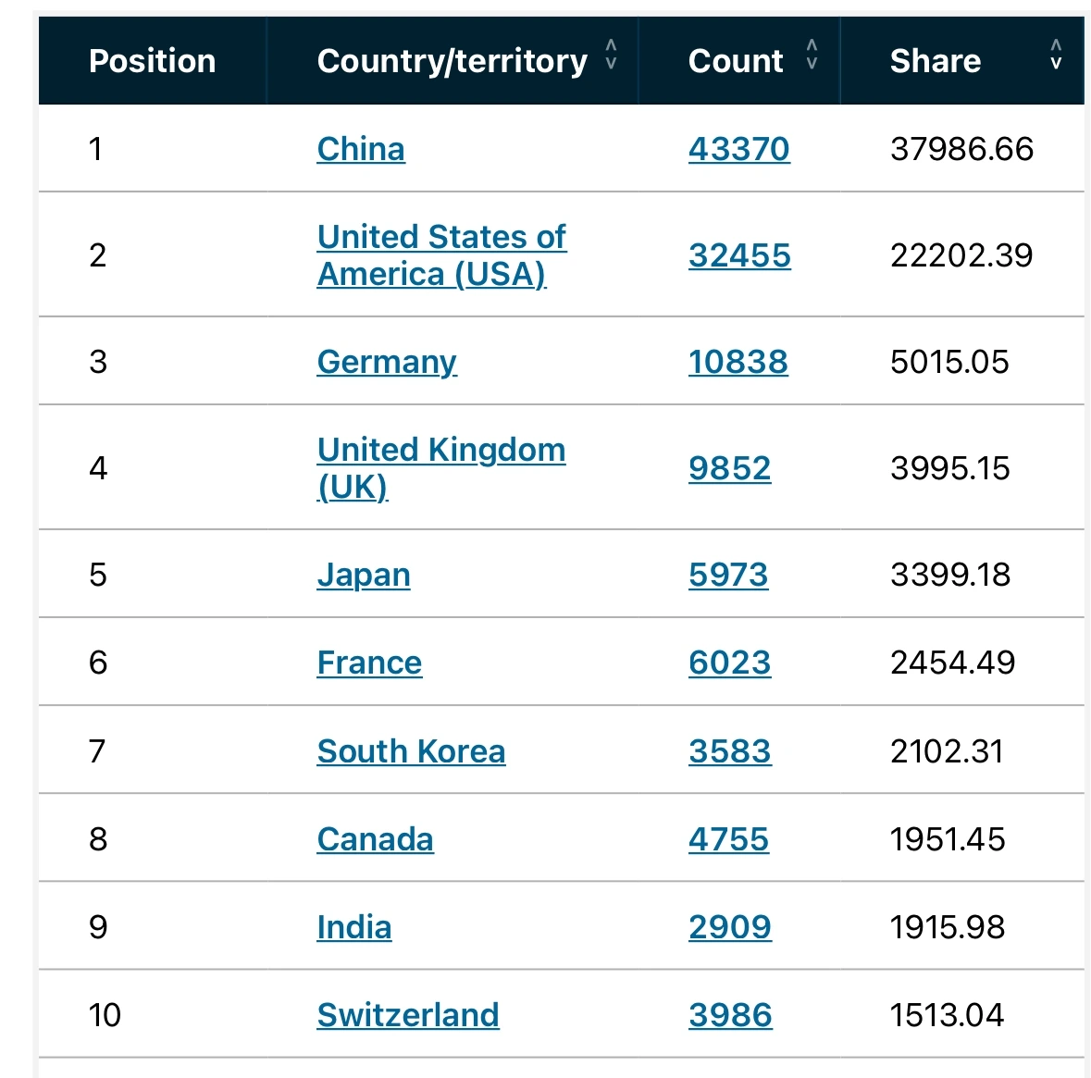Open the China country link
The image size is (1091, 1078).
pos(361,149)
